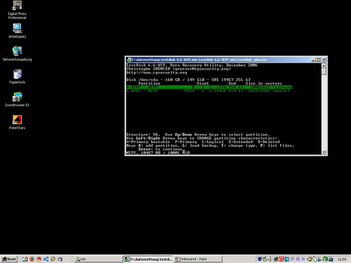Click the joystick-shaped tray icon

click(320, 259)
